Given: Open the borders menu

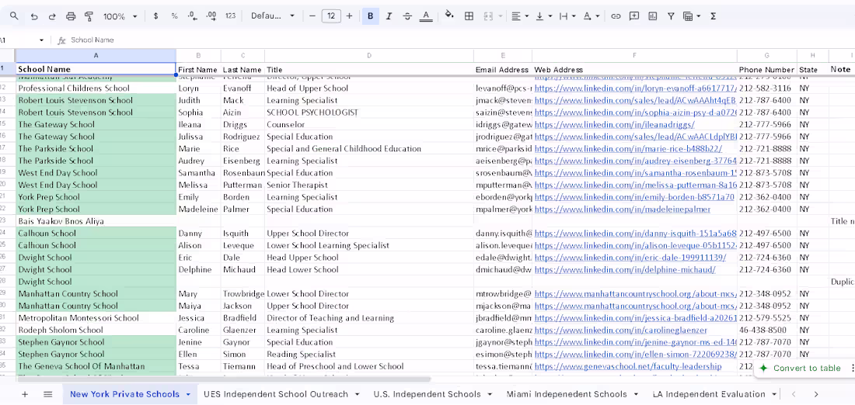Looking at the screenshot, I should 469,16.
